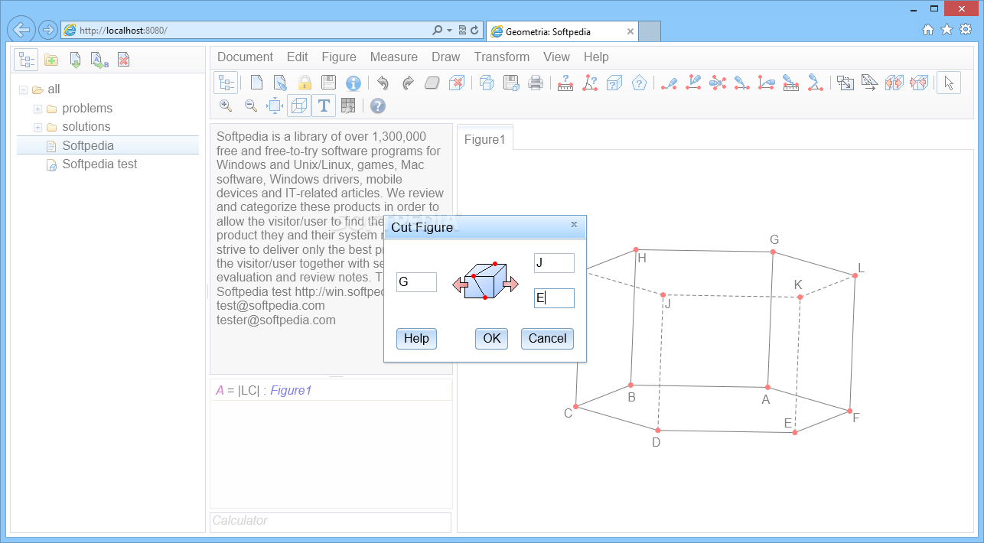The height and width of the screenshot is (543, 984).
Task: Click the pentagon with question mark icon
Action: pos(639,83)
